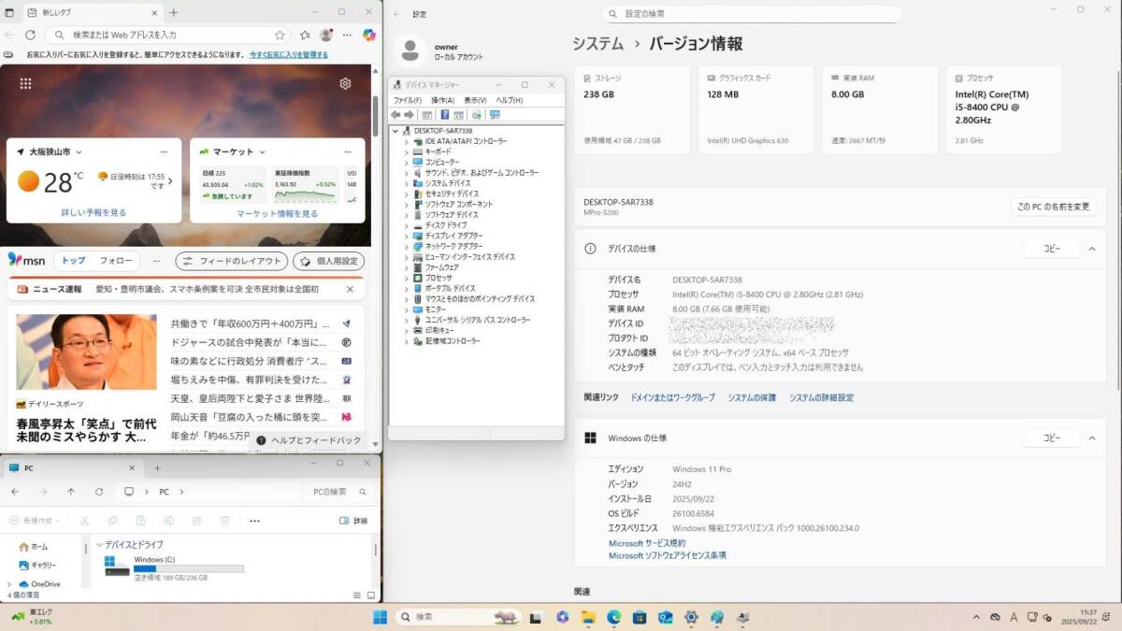Click the この PC の名前を変更 button
Viewport: 1122px width, 631px height.
coord(1054,207)
